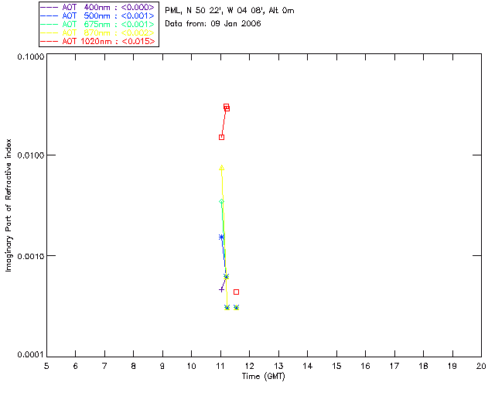Image resolution: width=495 pixels, height=396 pixels.
Task: Click the red dashed line sample in legend
Action: 49,41
